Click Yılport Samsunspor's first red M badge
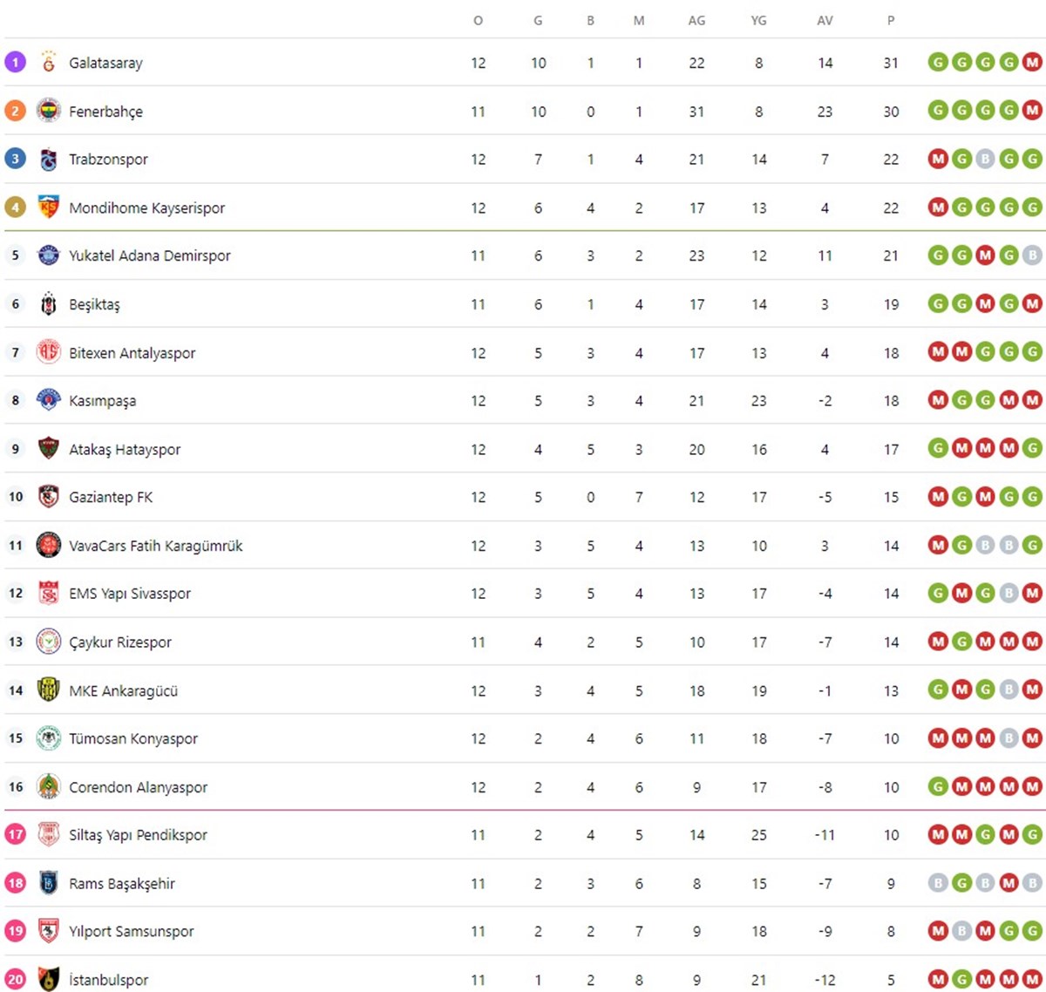The width and height of the screenshot is (1046, 992). tap(938, 931)
